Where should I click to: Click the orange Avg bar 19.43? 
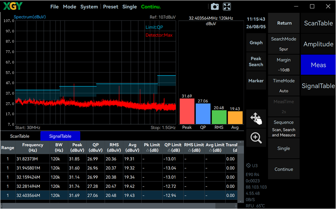point(235,117)
